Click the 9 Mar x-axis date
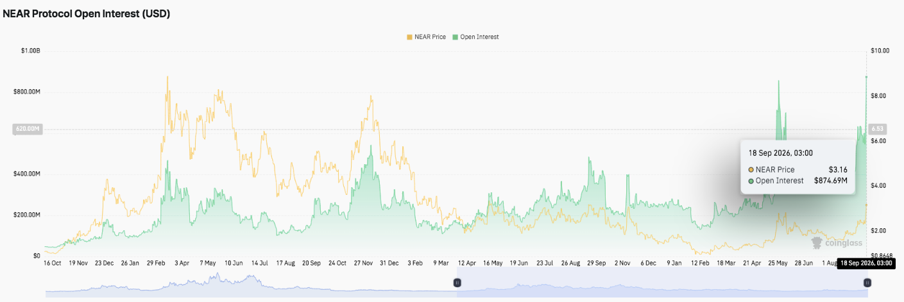Image resolution: width=904 pixels, height=302 pixels. pyautogui.click(x=441, y=263)
